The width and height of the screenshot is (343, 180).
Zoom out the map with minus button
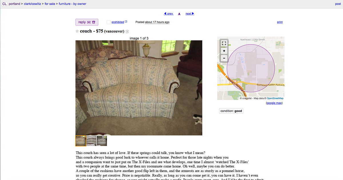coord(224,58)
